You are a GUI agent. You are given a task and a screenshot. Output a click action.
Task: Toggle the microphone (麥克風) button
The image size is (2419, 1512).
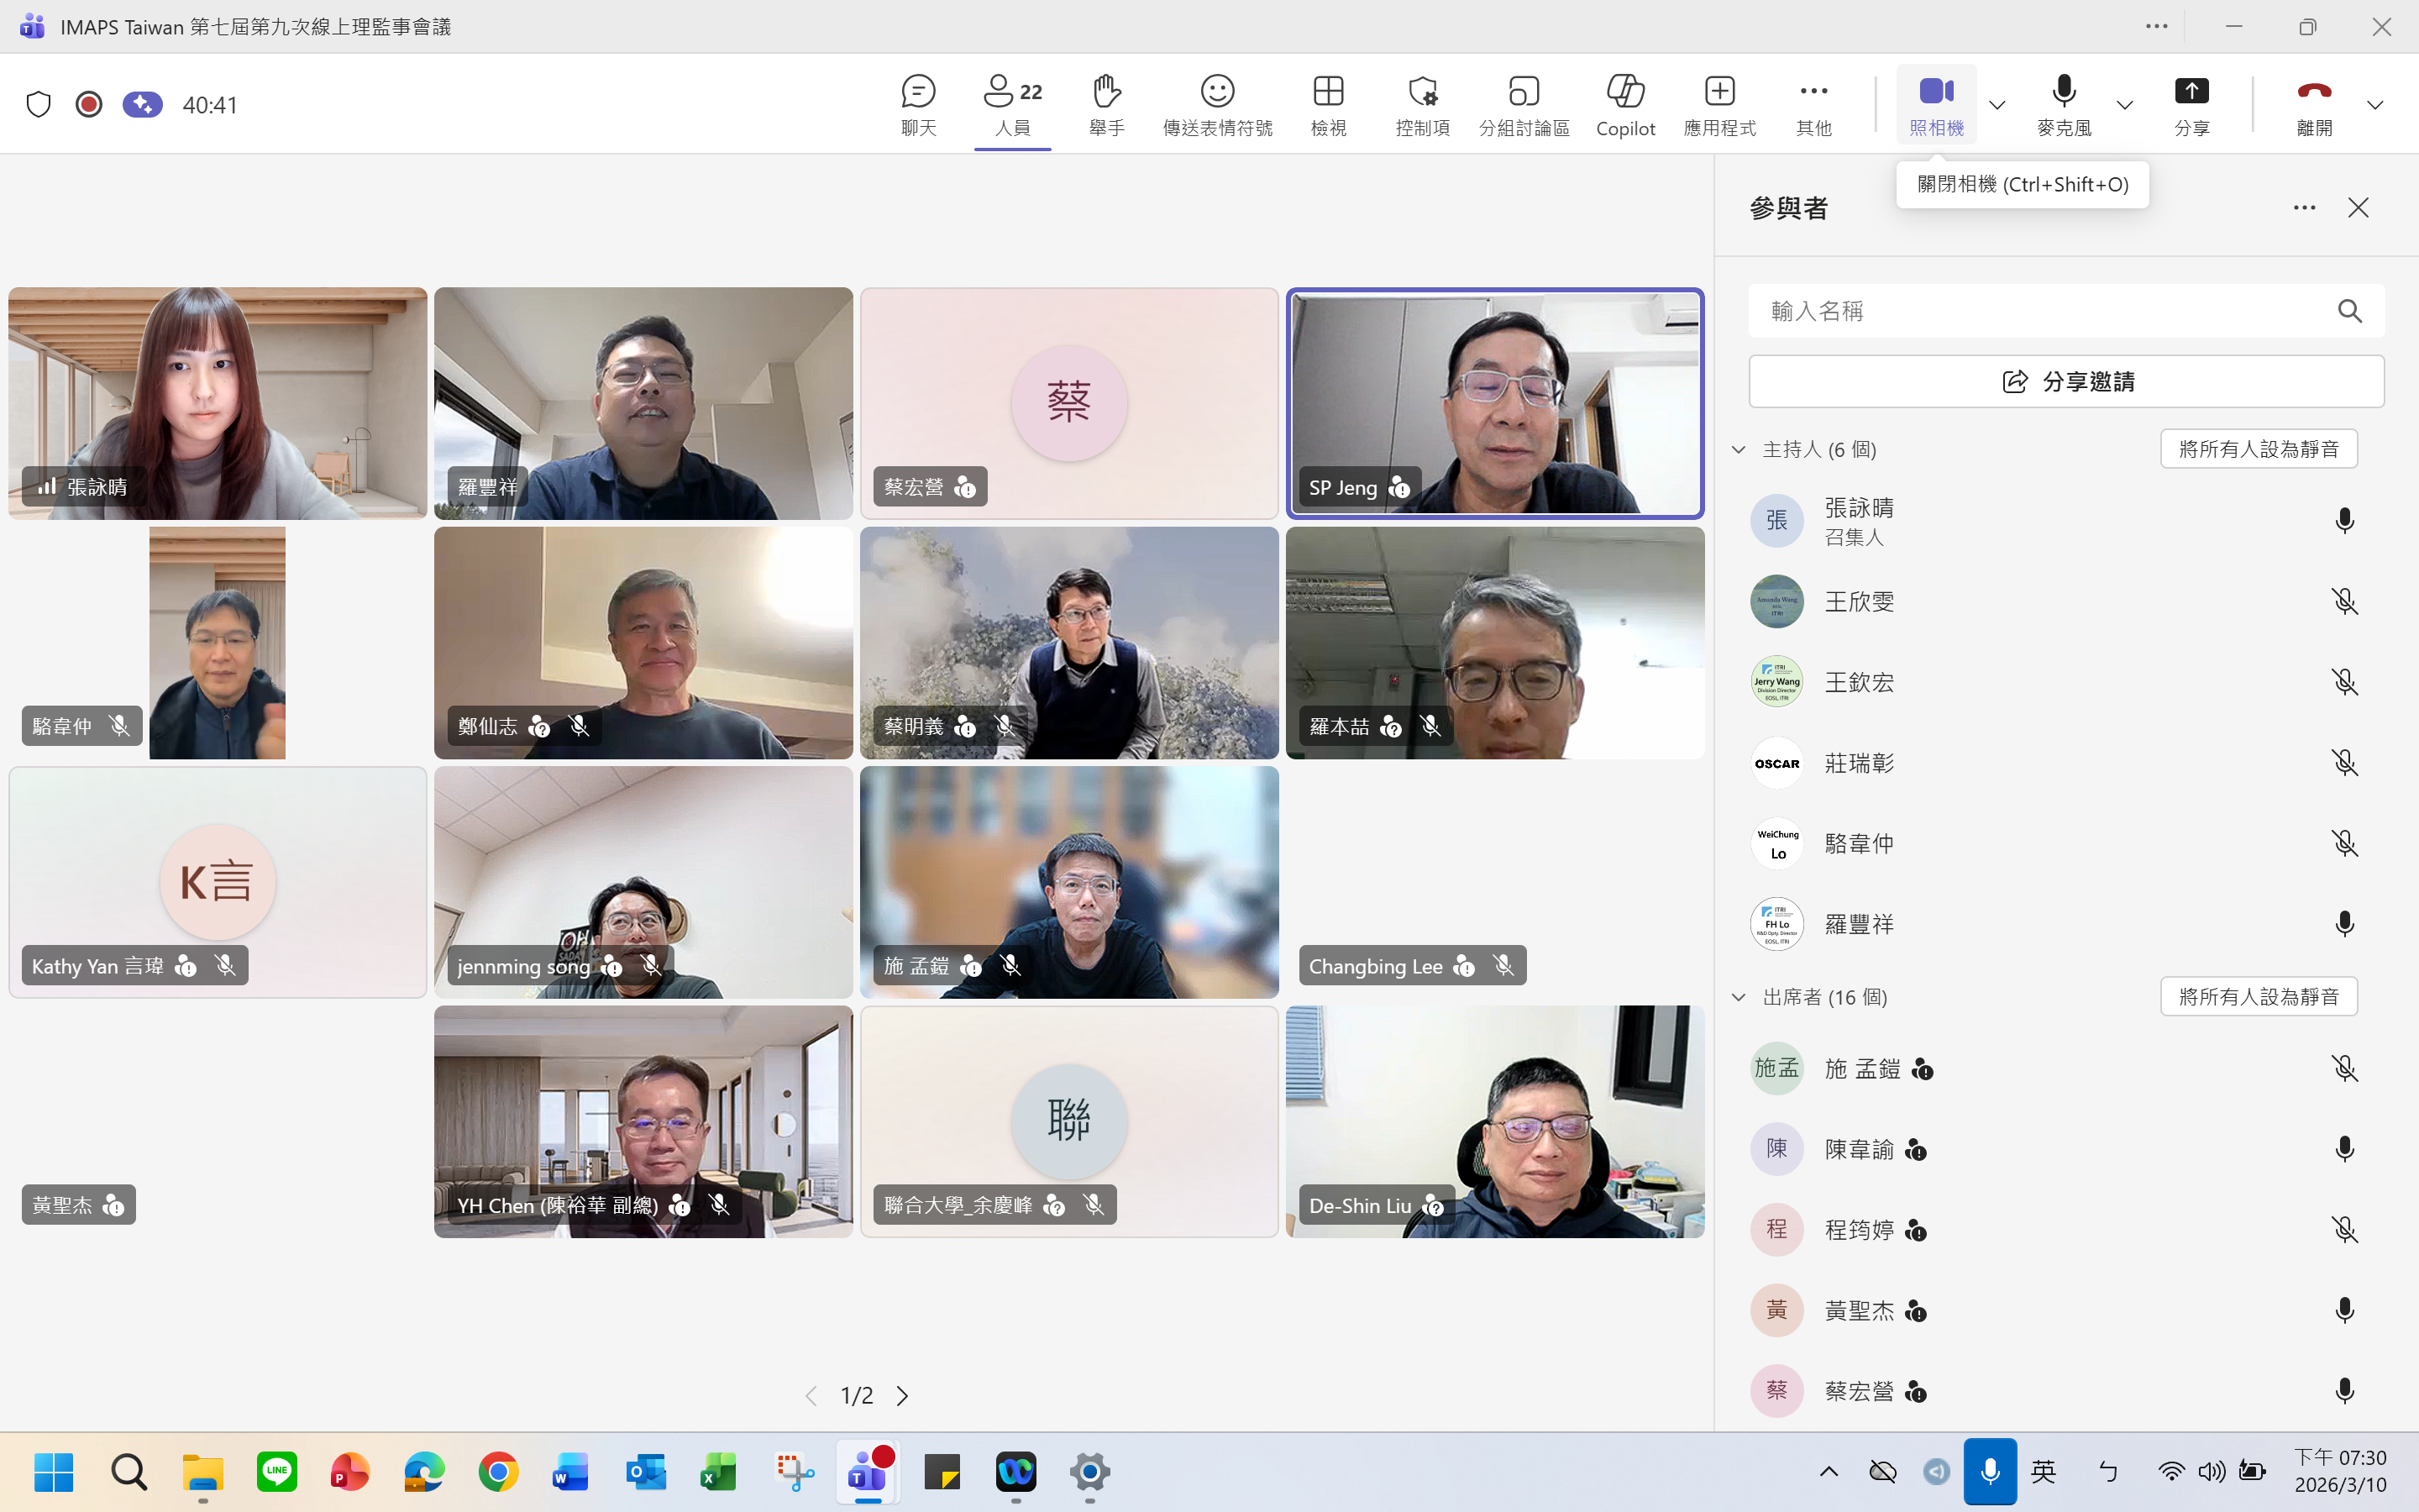[x=2063, y=104]
